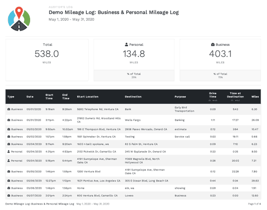Click the address 1631 Pontius Ave, Los Angeles CA
This screenshot has width=267, height=210.
98,180
